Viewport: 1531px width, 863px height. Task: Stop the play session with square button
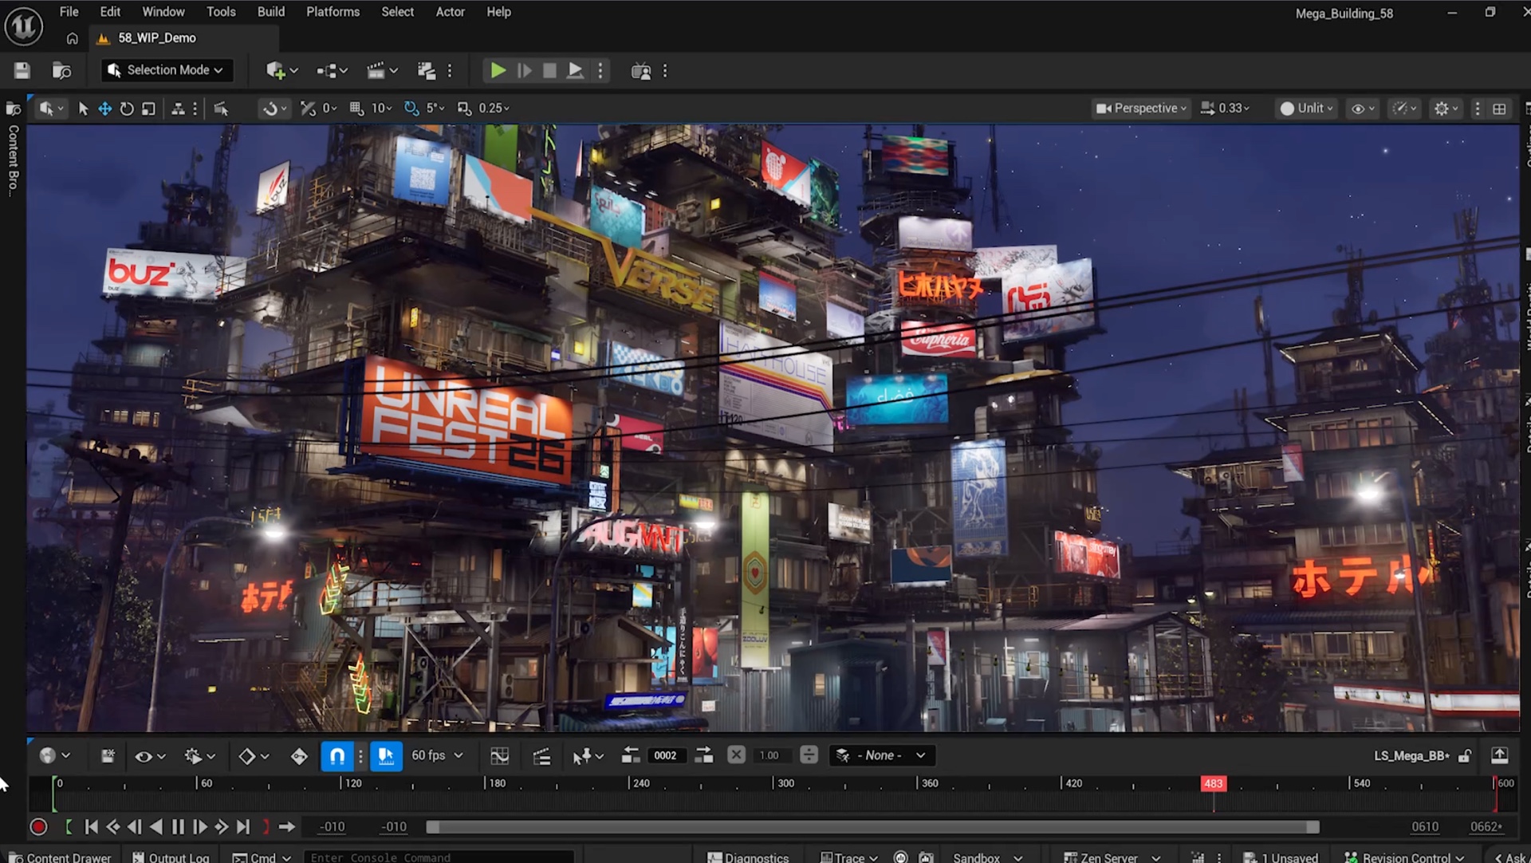click(x=549, y=71)
